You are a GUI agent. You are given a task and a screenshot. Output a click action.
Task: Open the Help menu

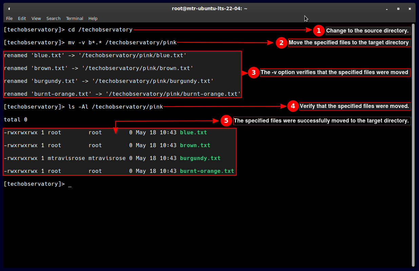click(93, 19)
